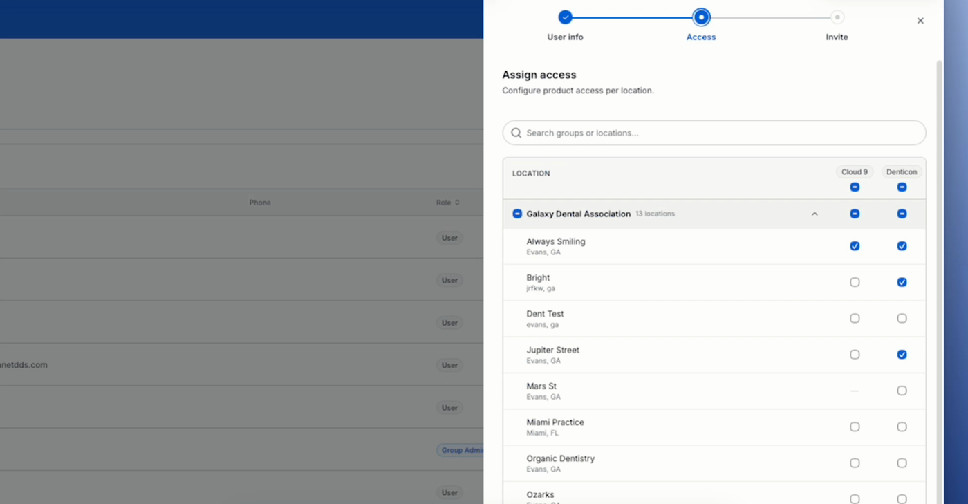This screenshot has height=504, width=968.
Task: Click the Always Smiling location name
Action: (x=556, y=241)
